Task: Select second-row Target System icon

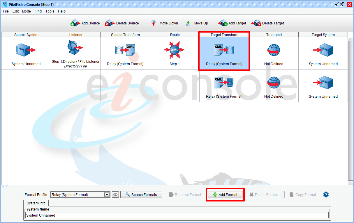Action: click(x=323, y=83)
